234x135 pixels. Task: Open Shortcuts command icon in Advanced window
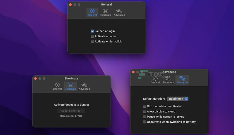coord(168,78)
